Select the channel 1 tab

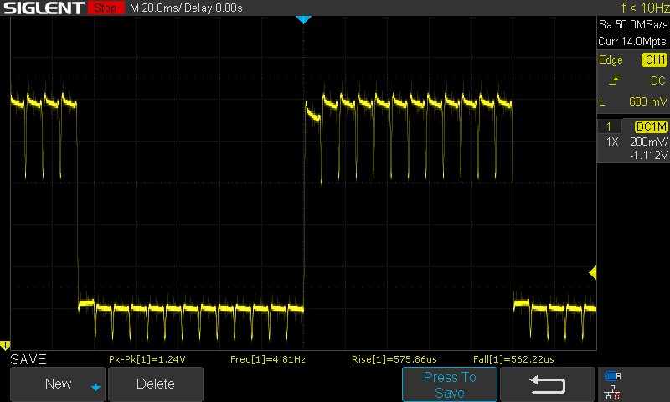pyautogui.click(x=609, y=126)
